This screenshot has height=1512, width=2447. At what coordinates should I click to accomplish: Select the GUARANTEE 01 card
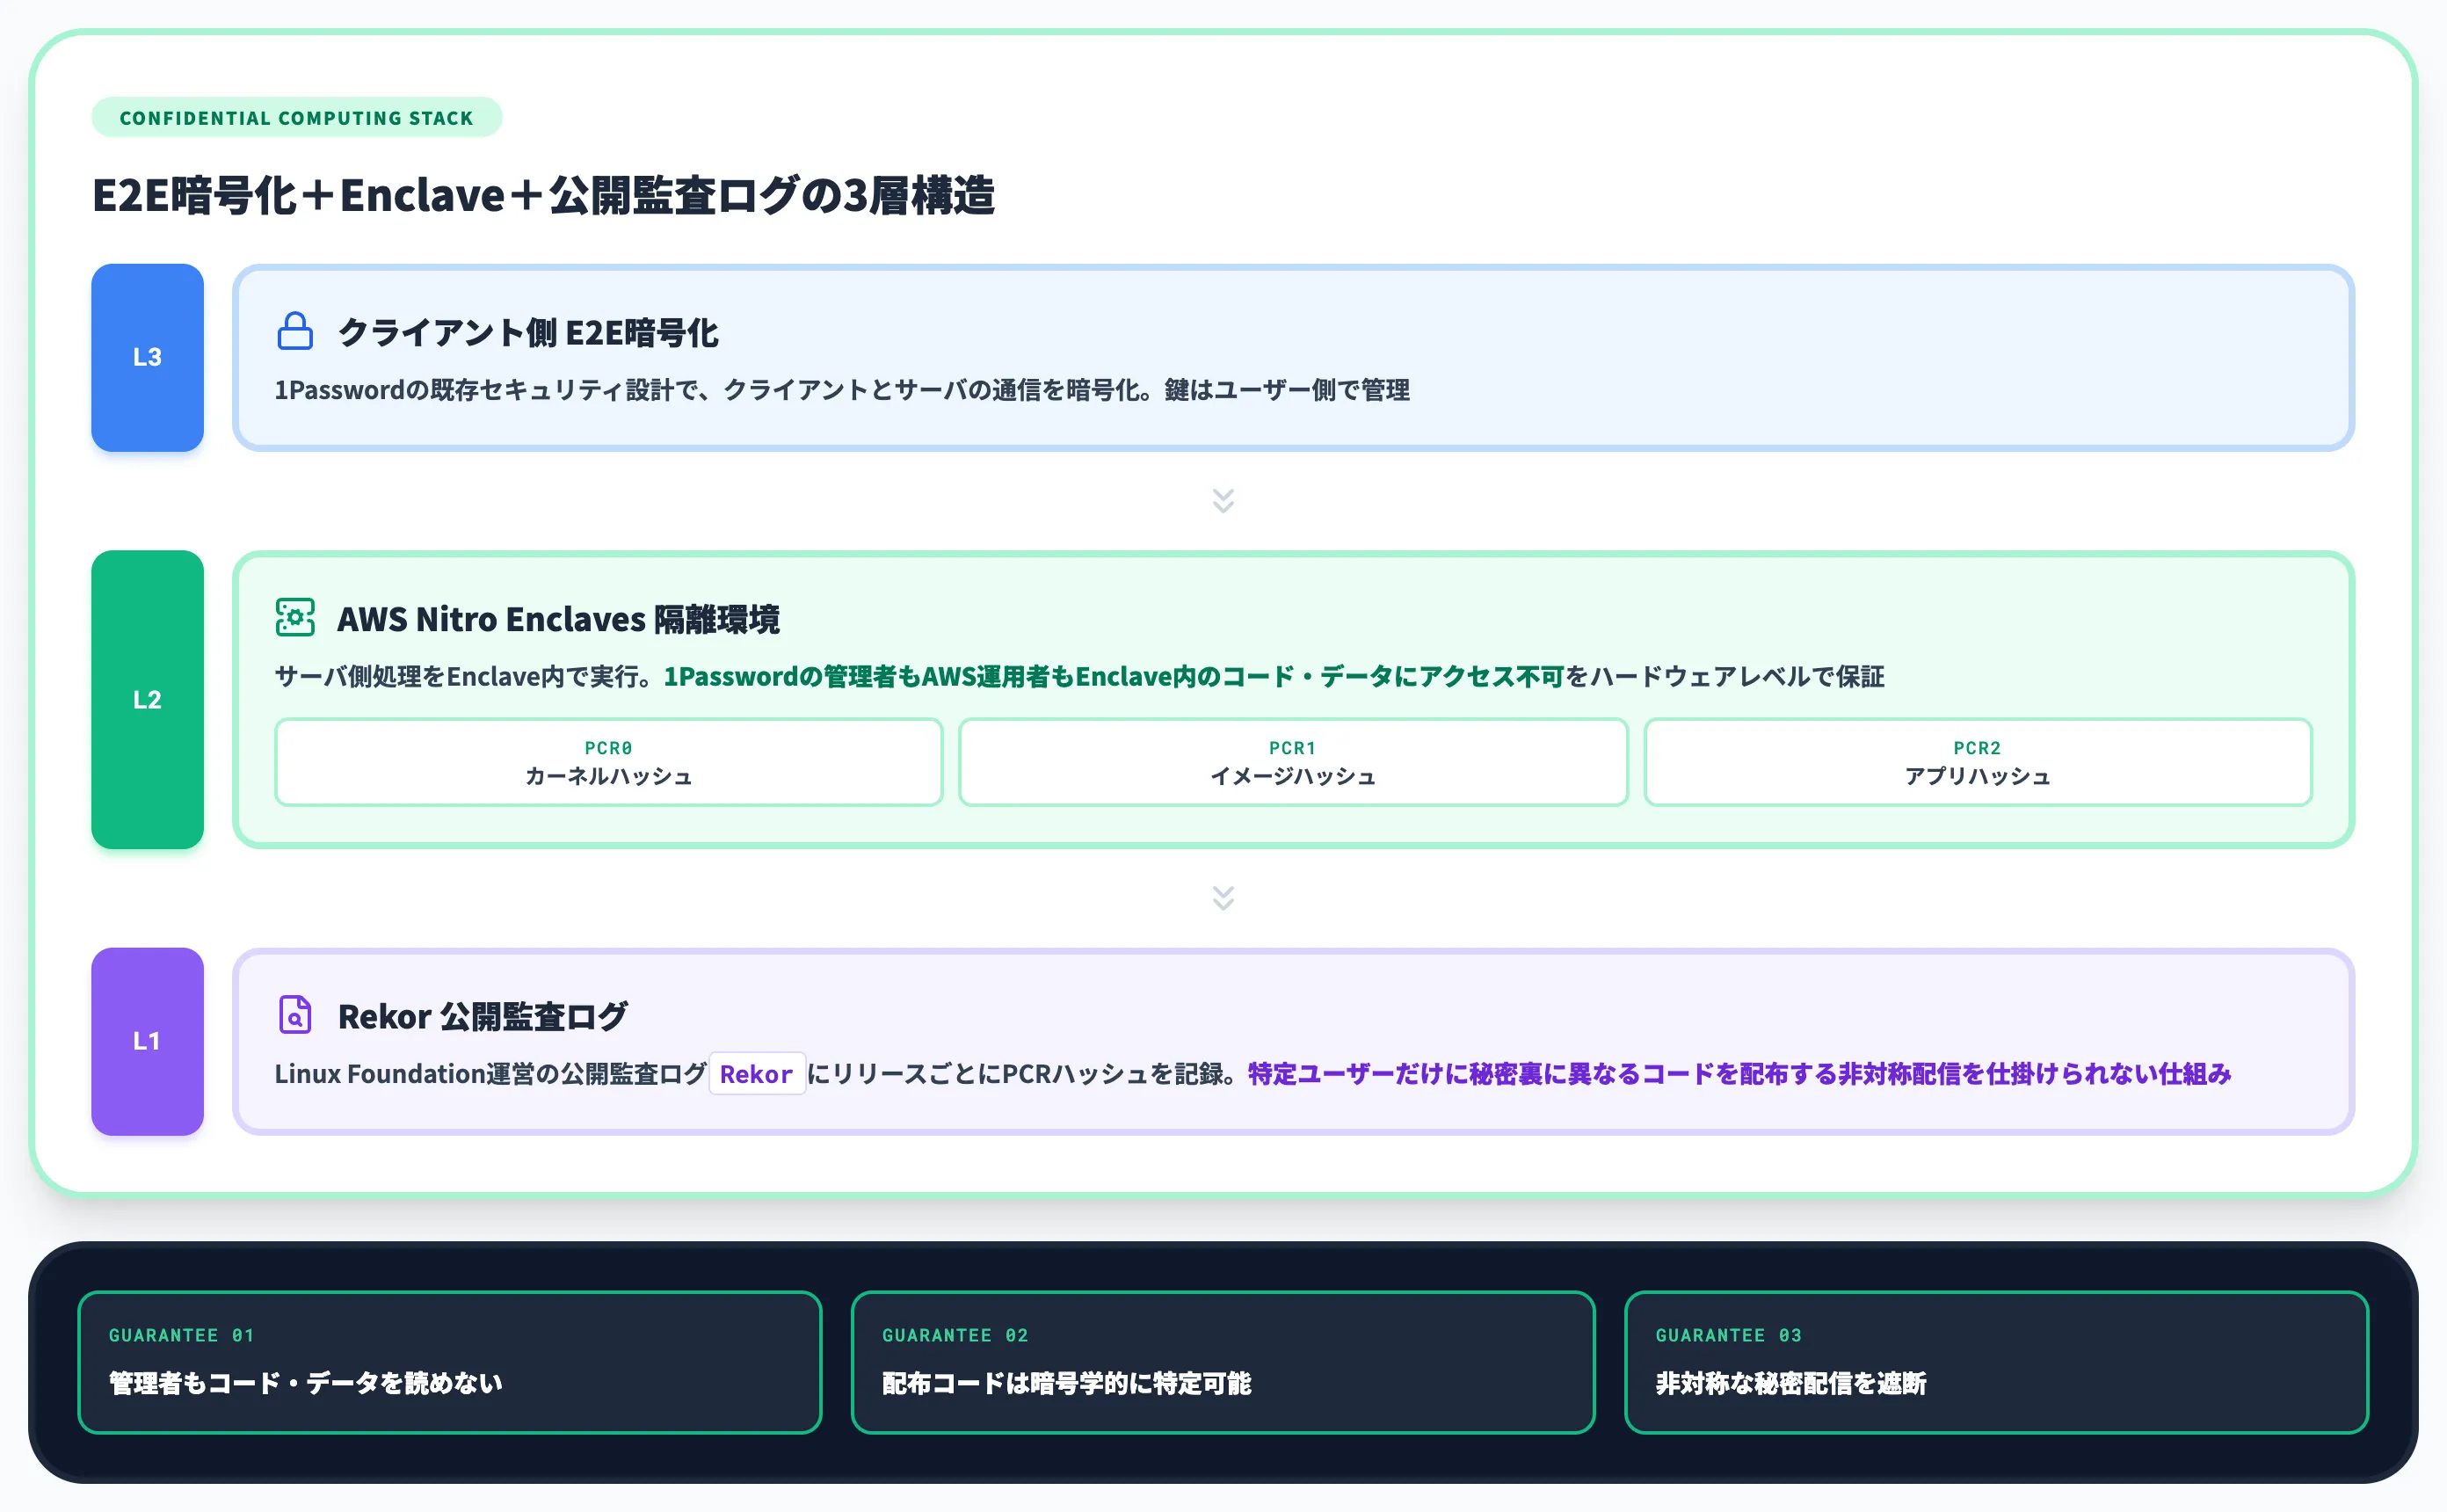coord(450,1362)
